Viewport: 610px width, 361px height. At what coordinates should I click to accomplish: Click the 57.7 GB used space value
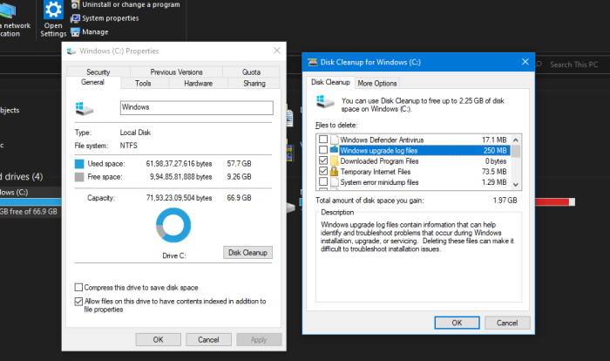tap(240, 164)
